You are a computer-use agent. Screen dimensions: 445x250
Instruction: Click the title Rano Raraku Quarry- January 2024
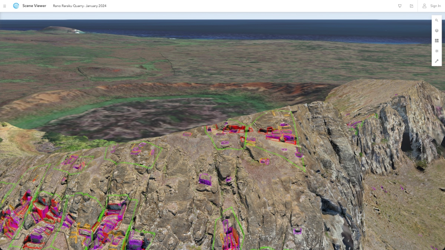pyautogui.click(x=80, y=6)
